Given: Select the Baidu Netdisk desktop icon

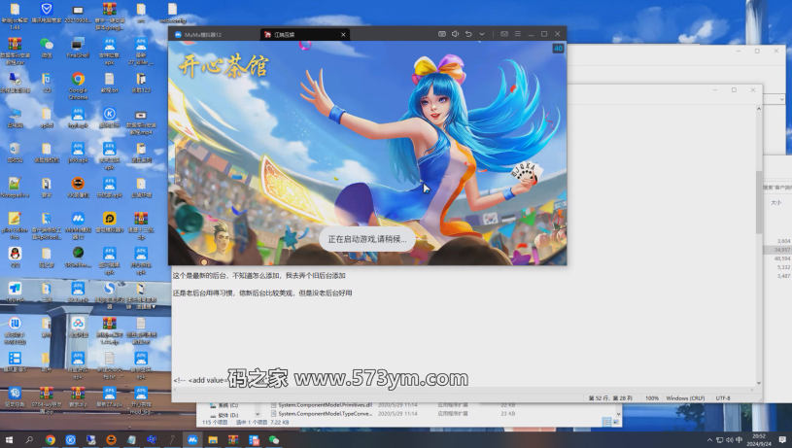Looking at the screenshot, I should tap(78, 327).
